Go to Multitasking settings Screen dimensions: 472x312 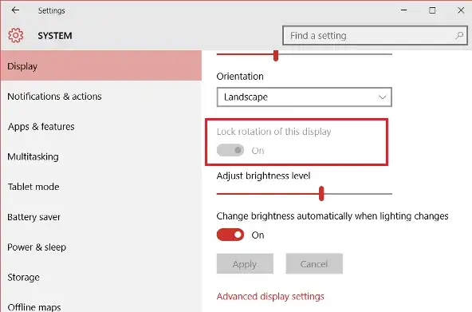click(101, 156)
